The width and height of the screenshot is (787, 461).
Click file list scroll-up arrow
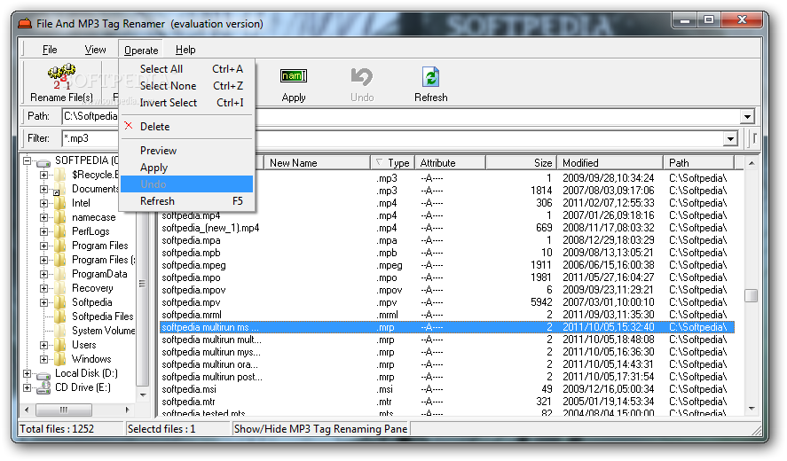(751, 163)
